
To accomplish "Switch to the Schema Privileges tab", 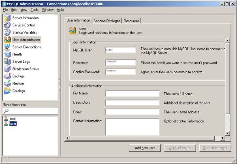I will tap(107, 21).
